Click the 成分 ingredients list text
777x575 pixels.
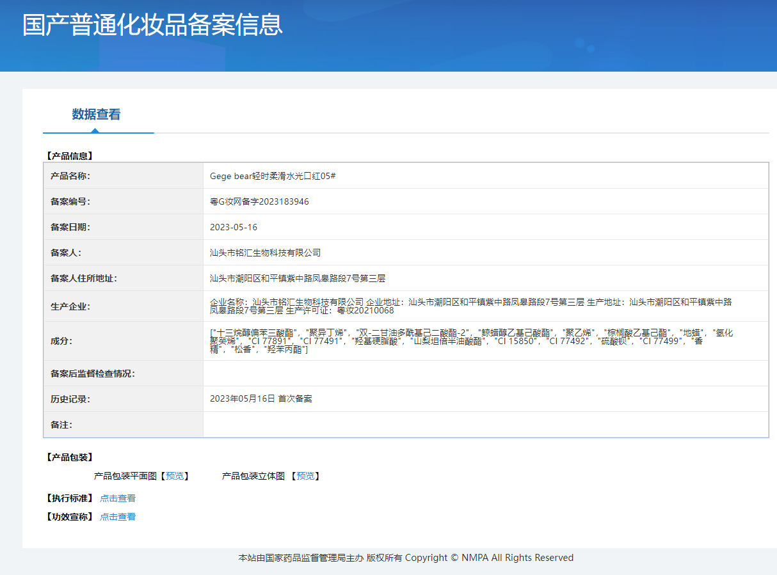470,341
